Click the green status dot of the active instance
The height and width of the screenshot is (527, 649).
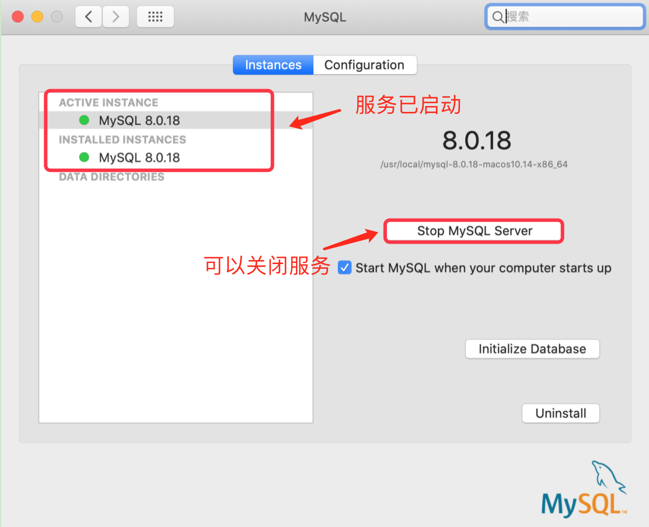pyautogui.click(x=84, y=120)
